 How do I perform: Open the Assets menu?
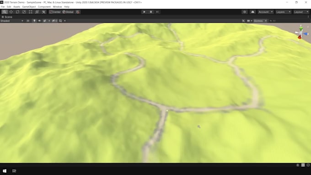16,7
